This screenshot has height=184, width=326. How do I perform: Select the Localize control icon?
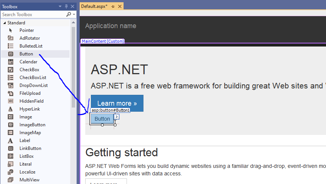point(11,172)
